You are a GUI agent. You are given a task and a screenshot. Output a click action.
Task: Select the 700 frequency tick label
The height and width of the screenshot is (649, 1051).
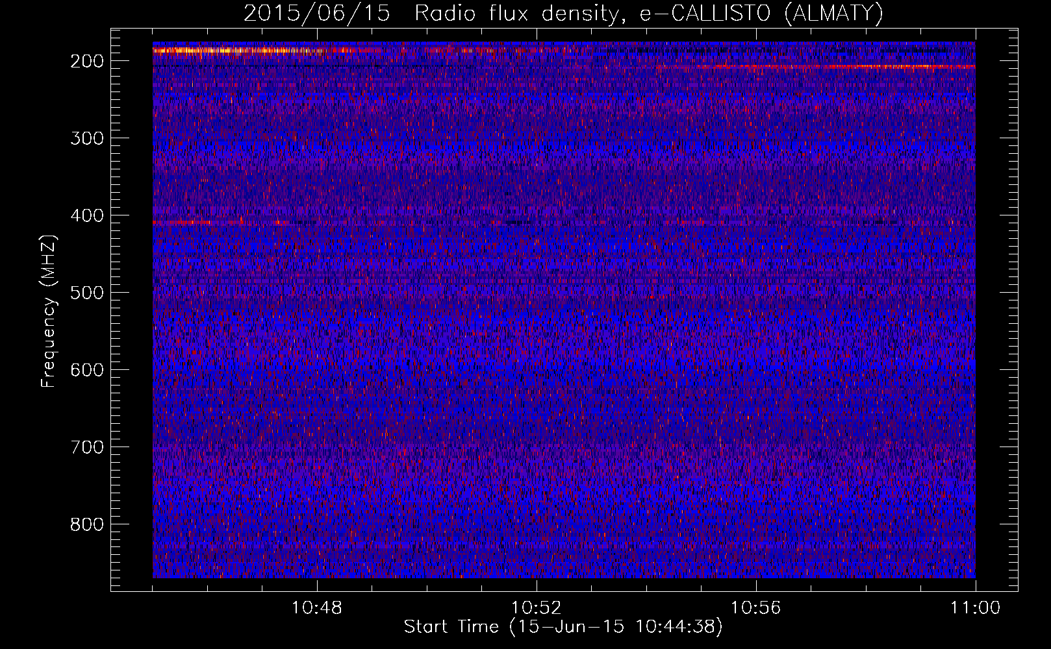click(x=86, y=447)
